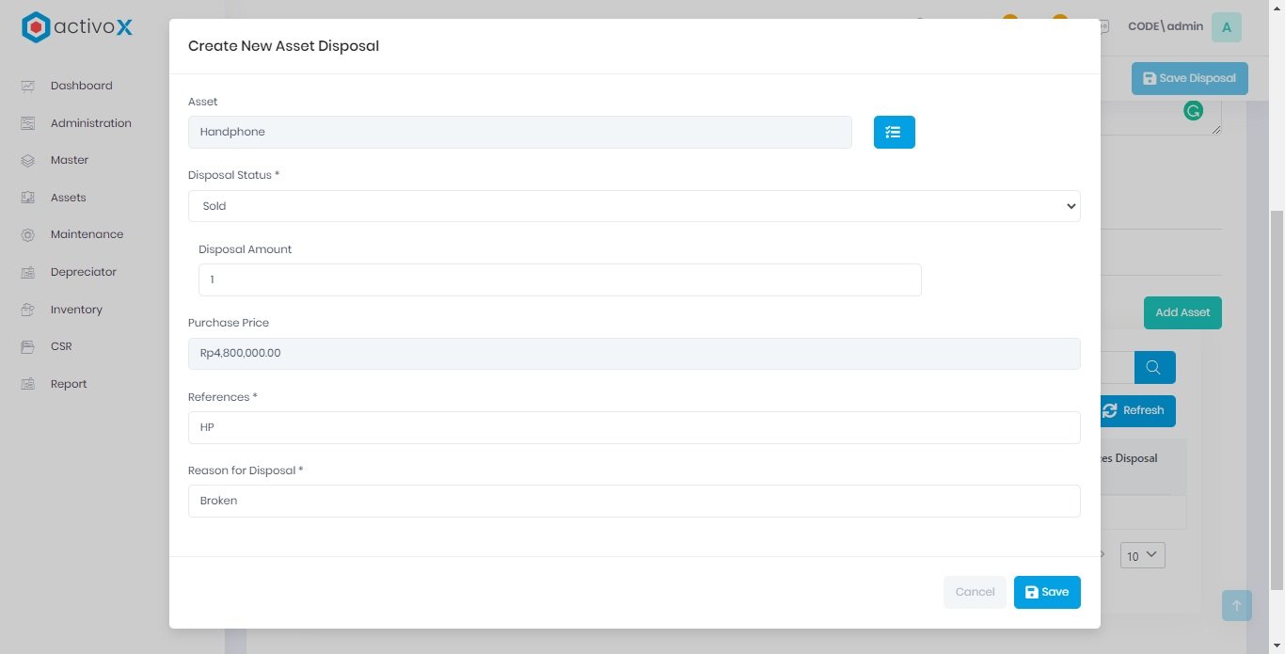The height and width of the screenshot is (654, 1285).
Task: Click into the Disposal Amount field
Action: coord(560,280)
